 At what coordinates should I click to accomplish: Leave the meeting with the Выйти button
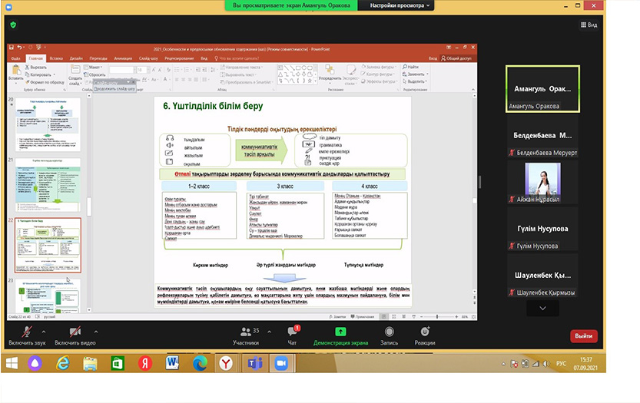pos(583,336)
